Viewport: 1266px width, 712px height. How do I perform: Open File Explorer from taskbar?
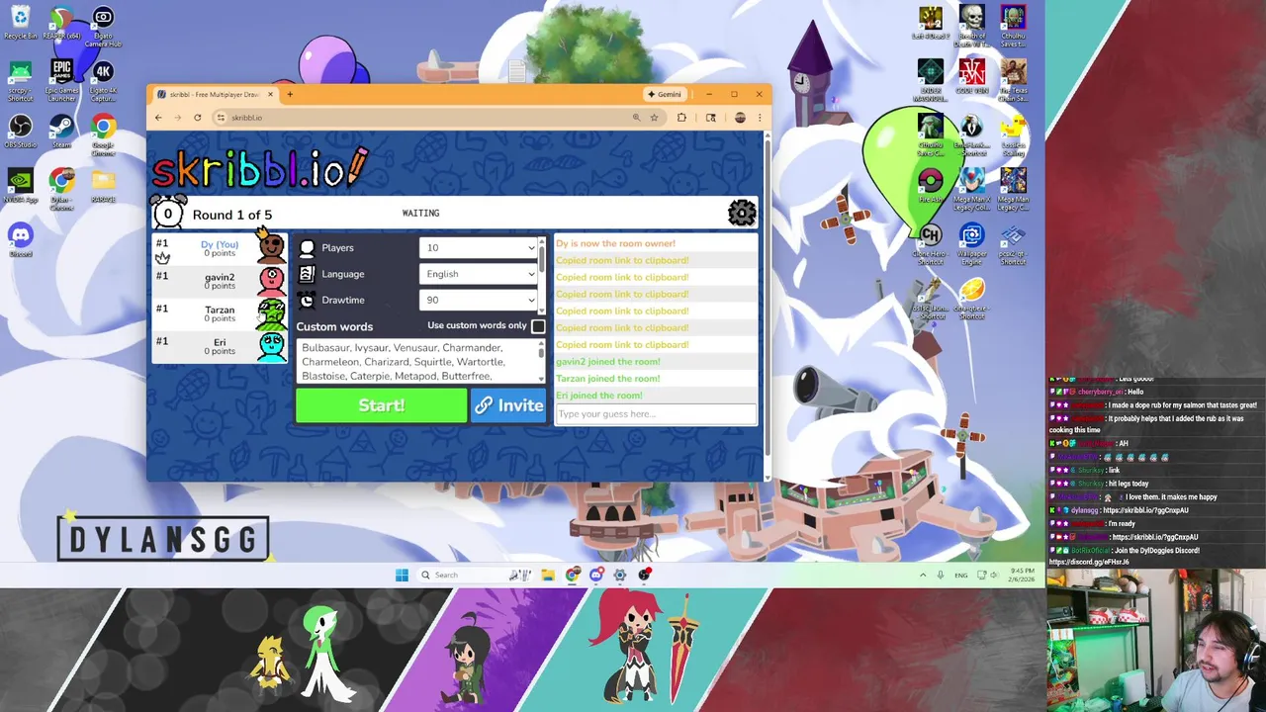548,575
